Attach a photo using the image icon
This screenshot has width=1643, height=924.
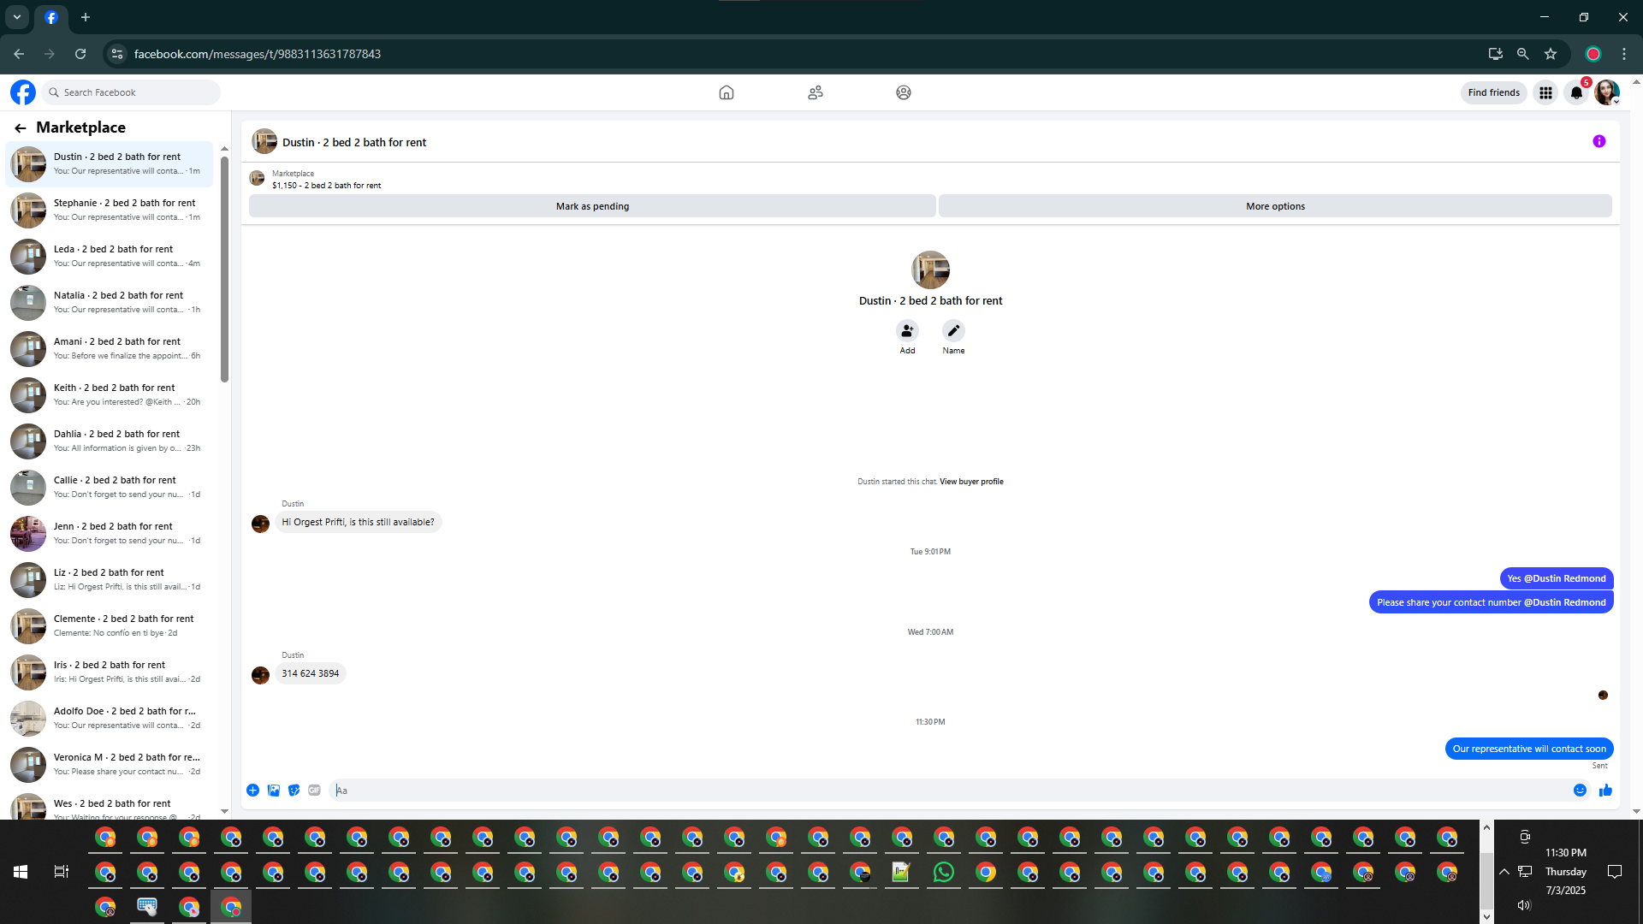tap(273, 791)
